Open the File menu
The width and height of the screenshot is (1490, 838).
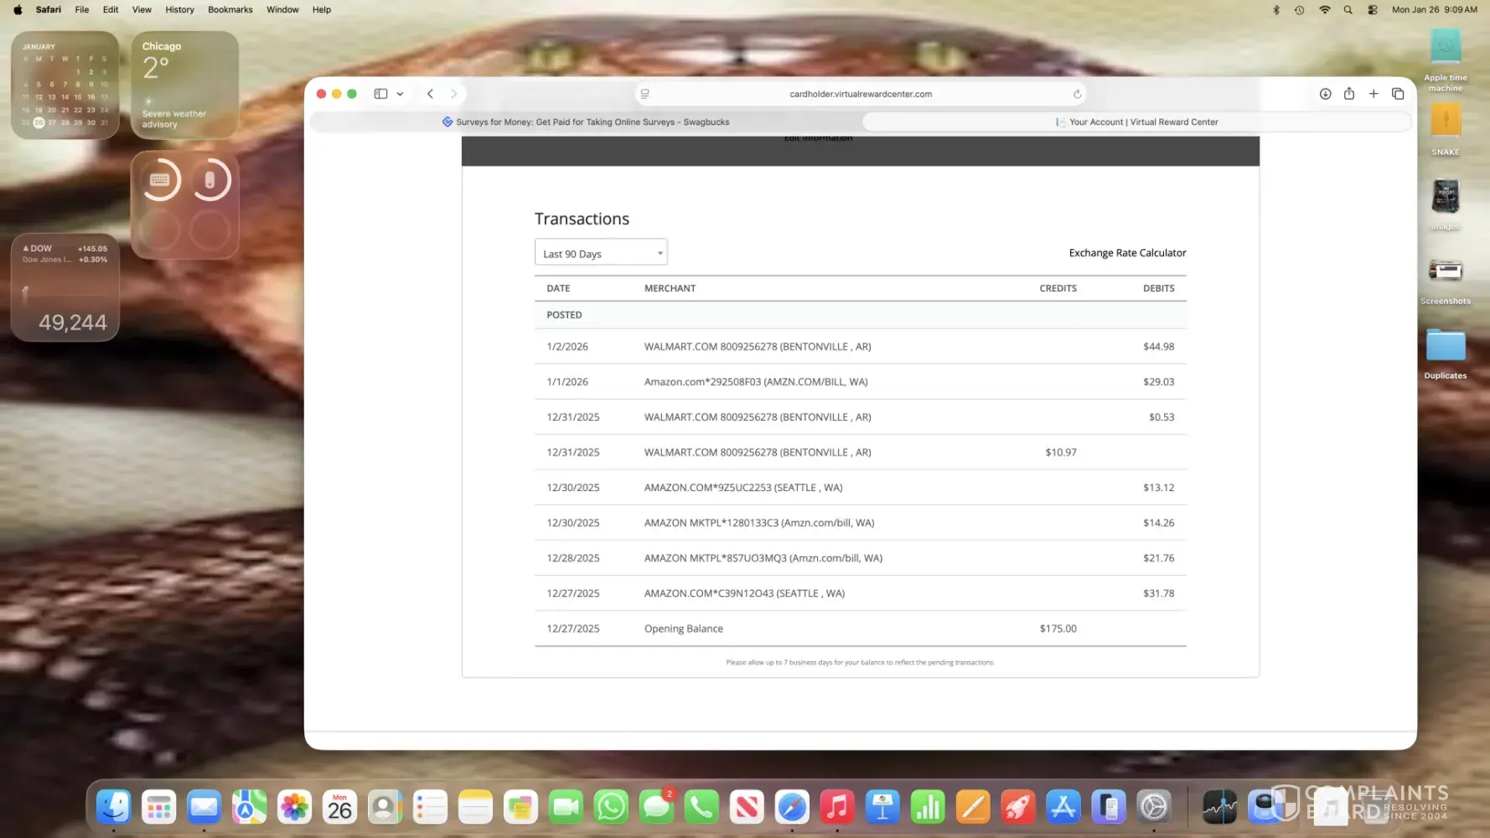point(82,10)
